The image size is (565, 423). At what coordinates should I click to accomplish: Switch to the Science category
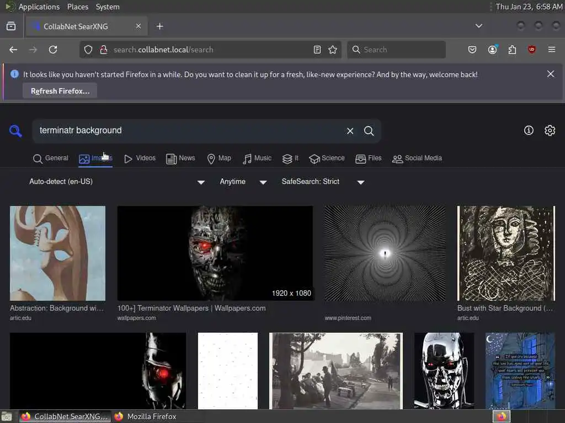point(327,158)
